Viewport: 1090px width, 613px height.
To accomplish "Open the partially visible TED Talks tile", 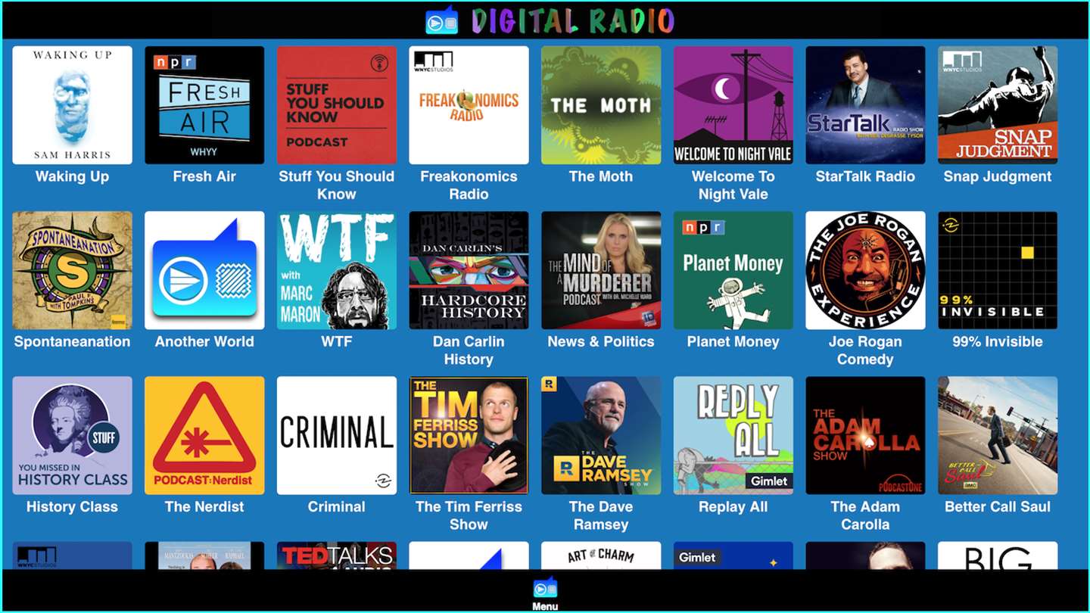I will 336,555.
